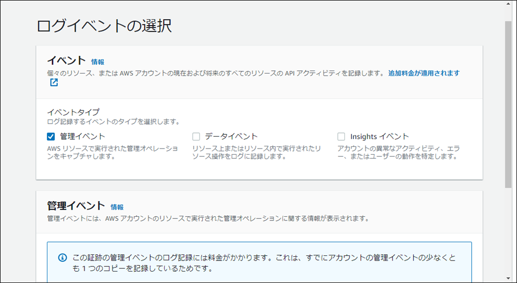Open 情報 link beside イベント heading

click(x=98, y=61)
